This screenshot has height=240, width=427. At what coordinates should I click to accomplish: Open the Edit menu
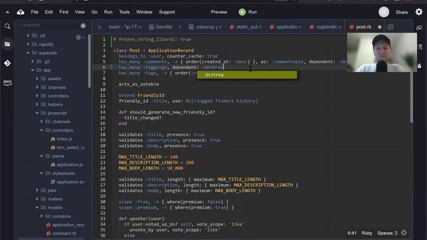[x=49, y=12]
